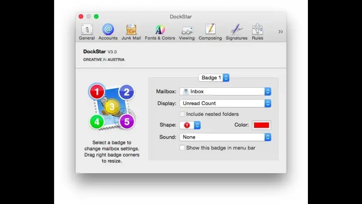Open the Viewing preferences pane
The height and width of the screenshot is (204, 362).
pyautogui.click(x=186, y=32)
